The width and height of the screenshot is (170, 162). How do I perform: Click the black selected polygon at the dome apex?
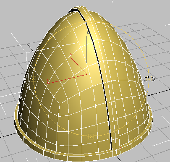tap(74, 10)
